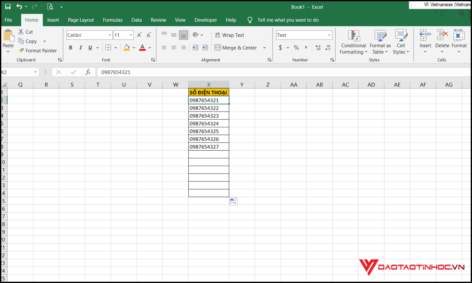Viewport: 472px width, 283px height.
Task: Click the Format Painter brush icon
Action: (21, 51)
